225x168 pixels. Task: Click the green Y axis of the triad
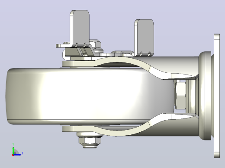click(x=13, y=150)
